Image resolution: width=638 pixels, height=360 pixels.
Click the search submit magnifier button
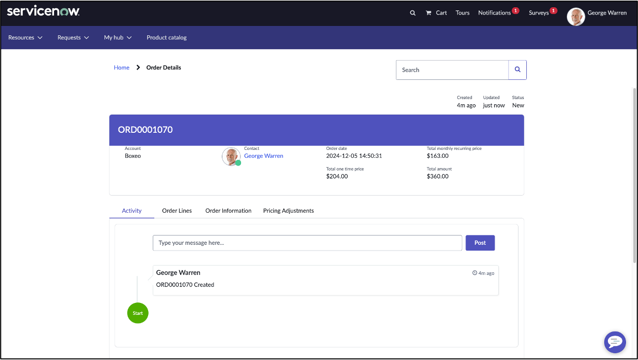(x=517, y=70)
